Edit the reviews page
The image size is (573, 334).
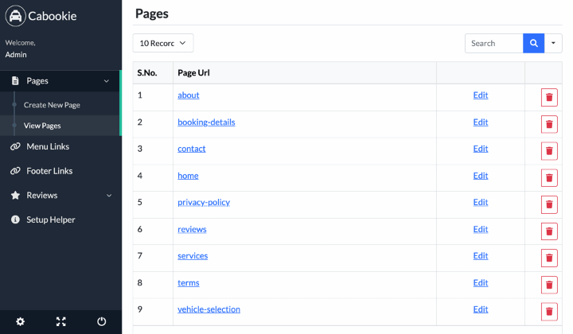(x=481, y=230)
